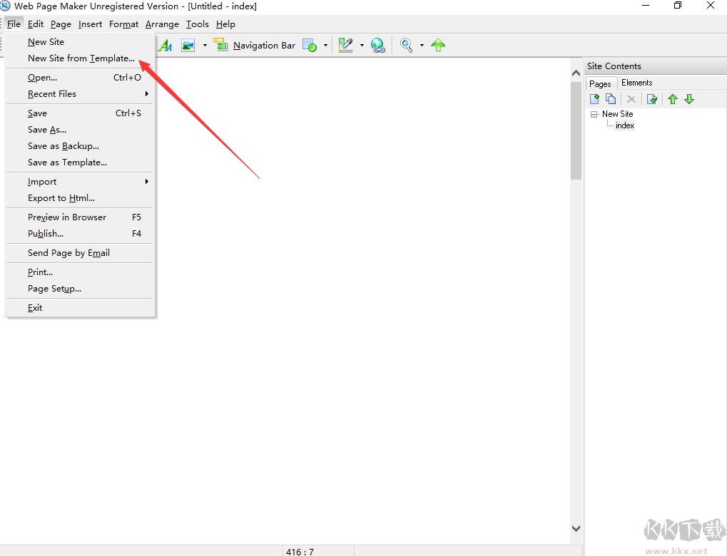Open the shape tool dropdown arrow
727x556 pixels.
click(326, 45)
